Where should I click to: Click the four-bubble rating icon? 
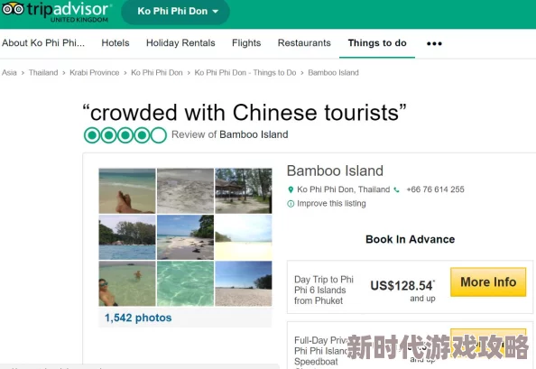pyautogui.click(x=125, y=135)
